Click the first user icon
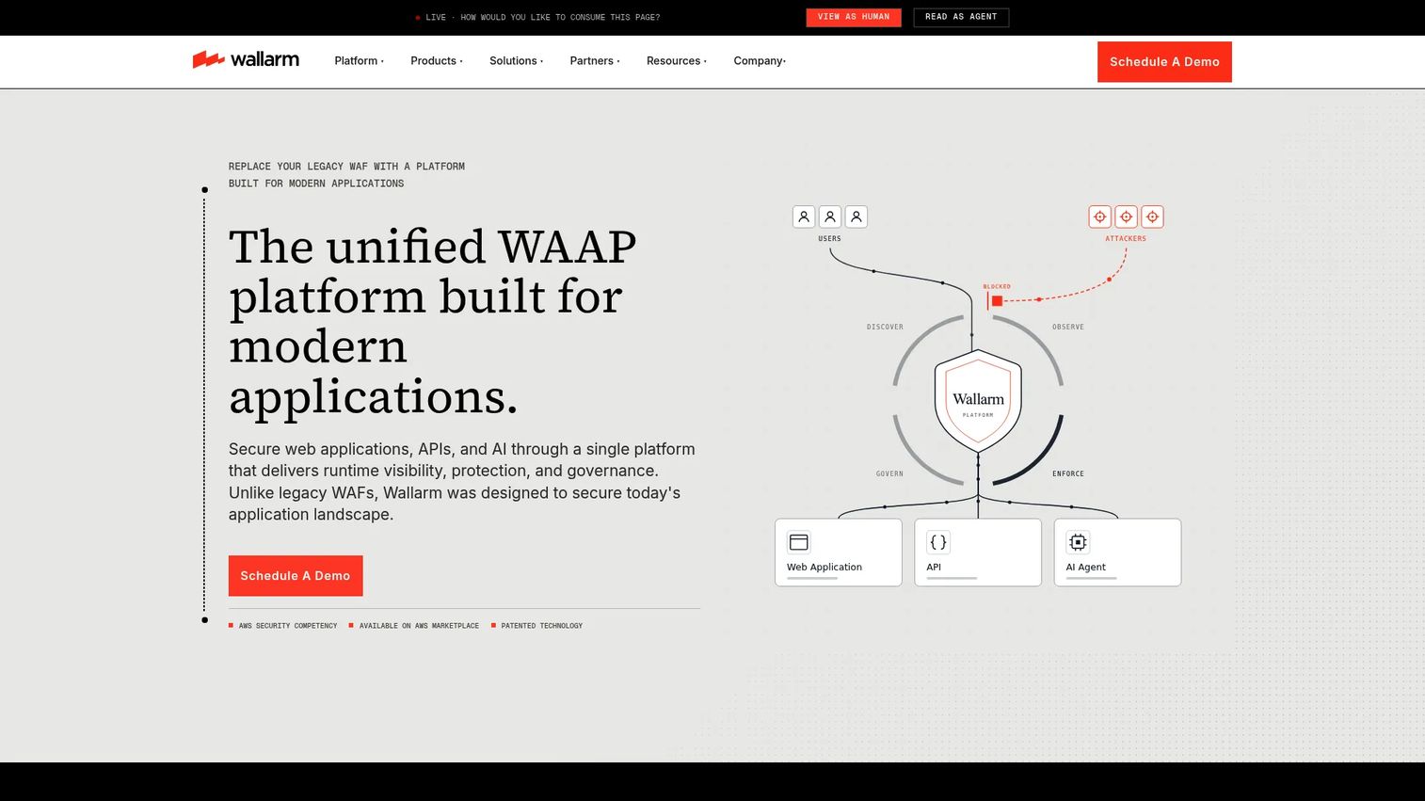 tap(804, 217)
